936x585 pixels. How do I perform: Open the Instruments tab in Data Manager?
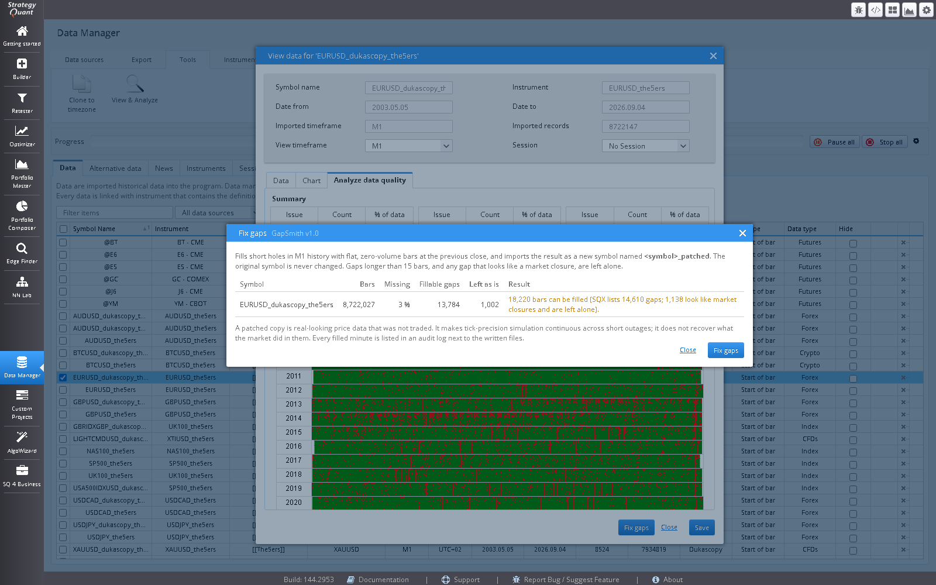(x=206, y=168)
